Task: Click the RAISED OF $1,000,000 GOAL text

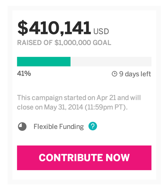Action: coord(64,43)
